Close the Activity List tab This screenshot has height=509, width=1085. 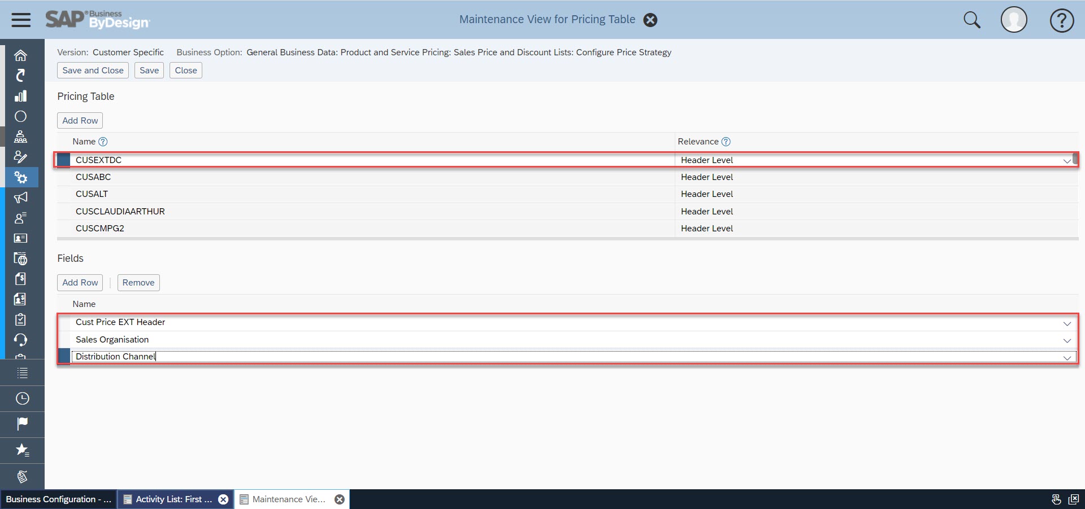coord(223,499)
